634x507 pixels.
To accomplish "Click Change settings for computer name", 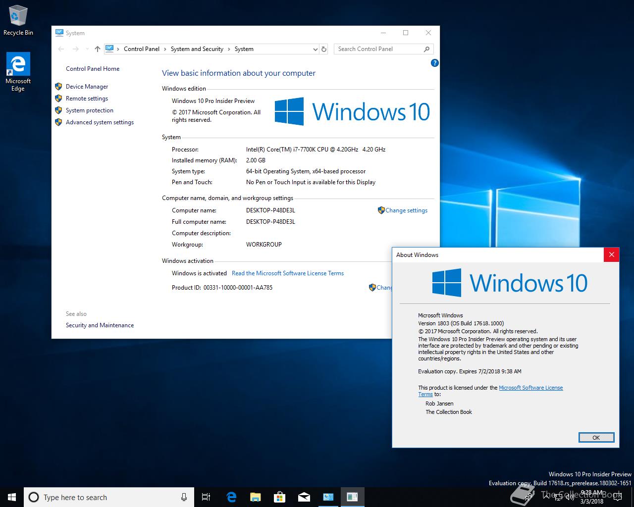I will click(x=406, y=210).
